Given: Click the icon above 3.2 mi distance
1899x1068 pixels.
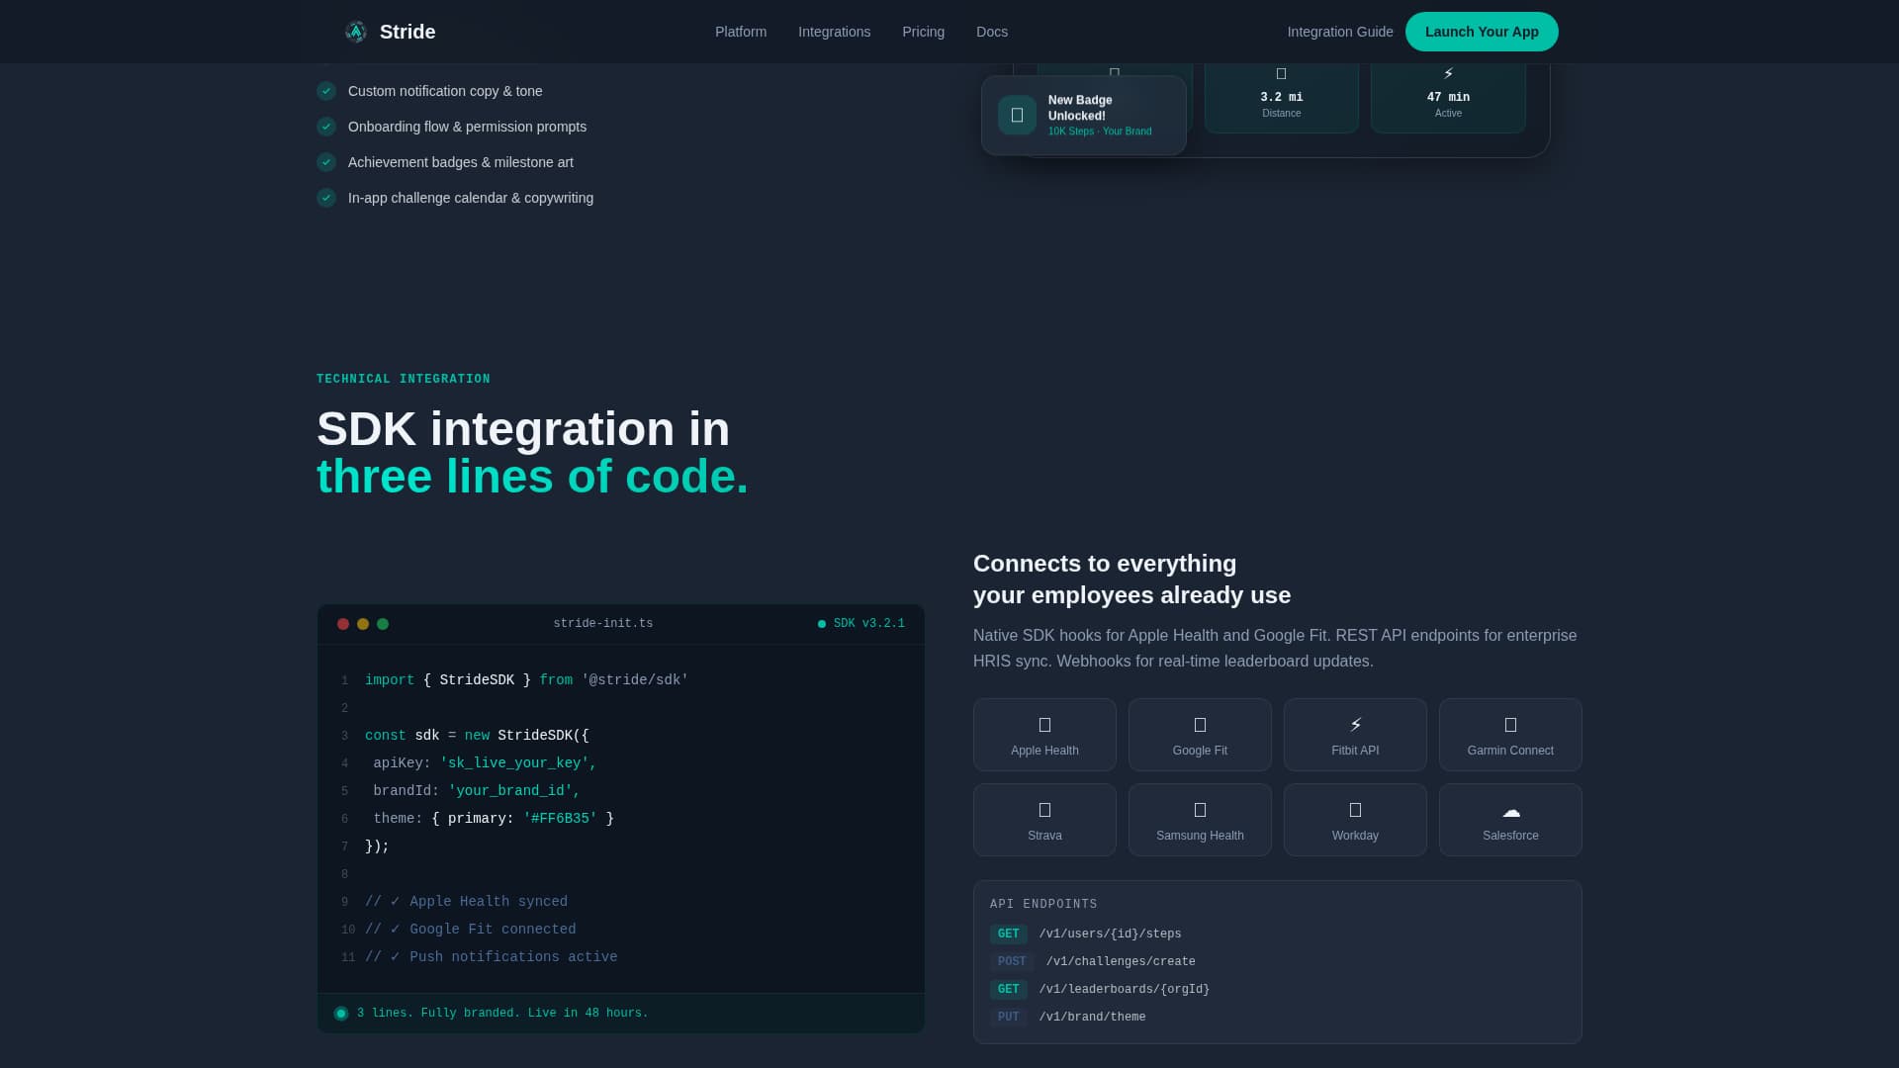Looking at the screenshot, I should click(1281, 73).
